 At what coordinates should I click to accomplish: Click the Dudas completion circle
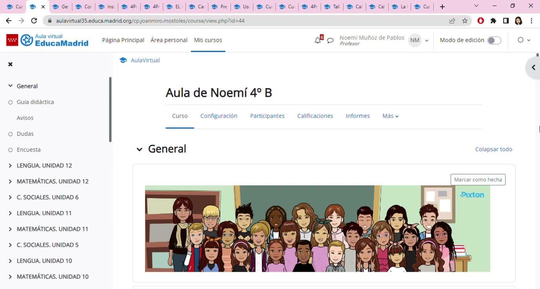(11, 134)
